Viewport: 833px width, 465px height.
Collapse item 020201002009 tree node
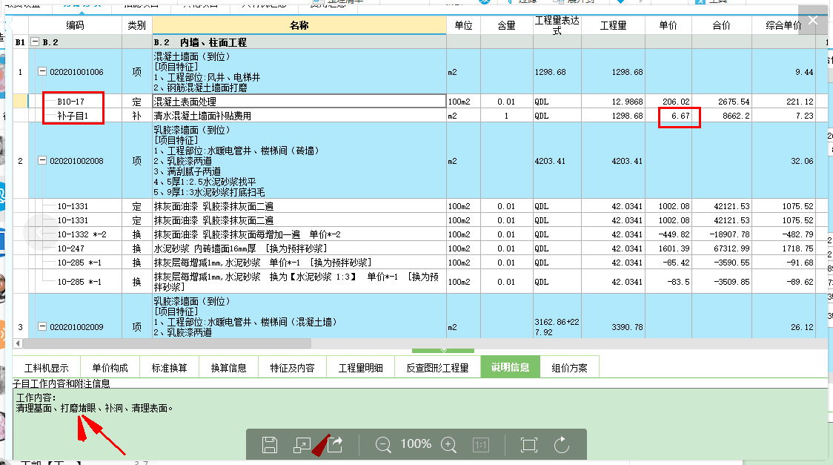click(42, 327)
